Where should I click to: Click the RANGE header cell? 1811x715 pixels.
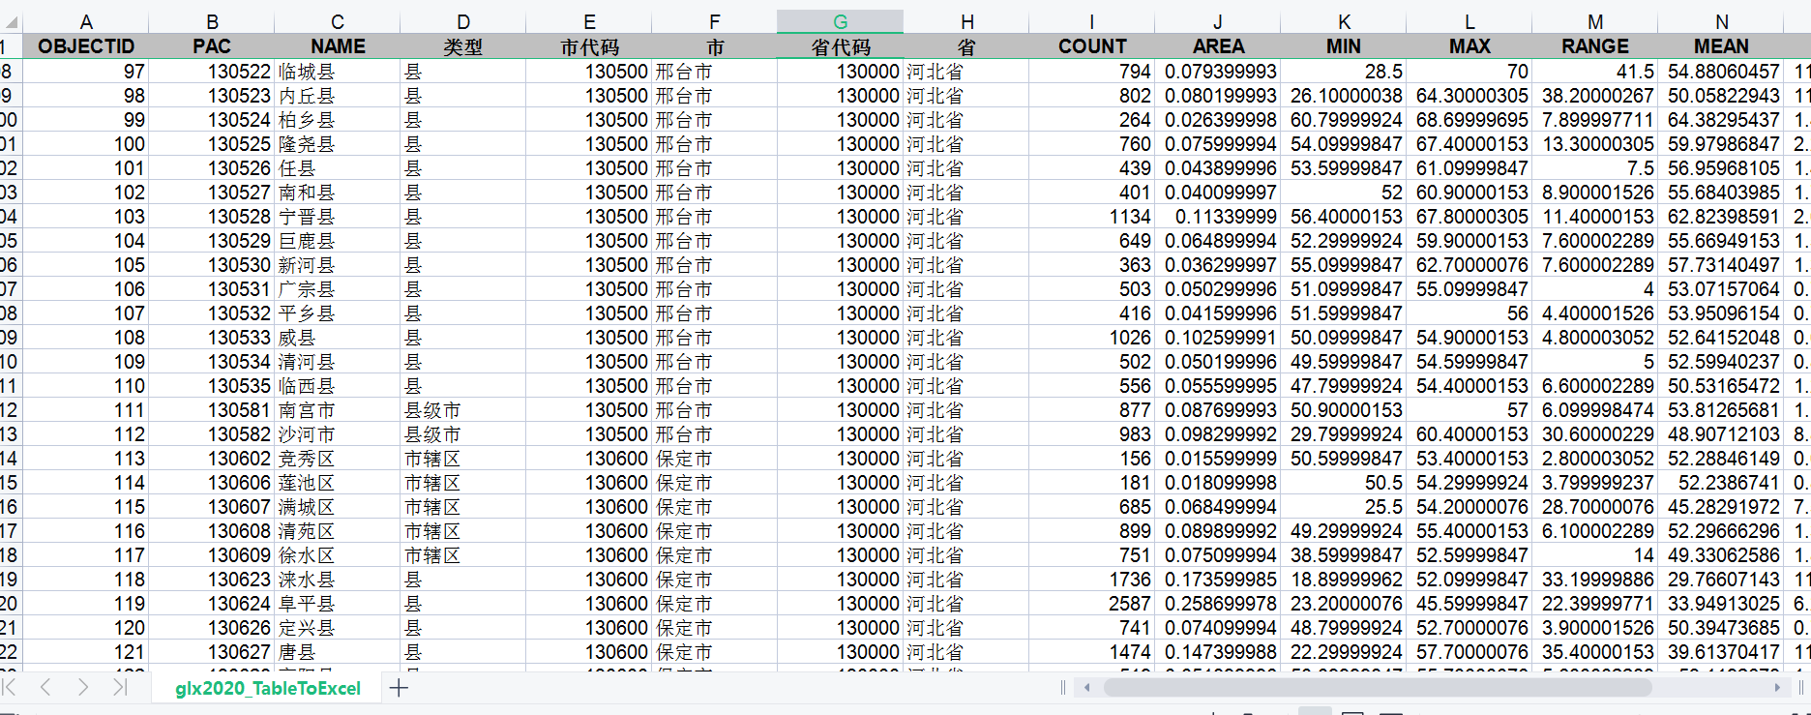(1595, 46)
